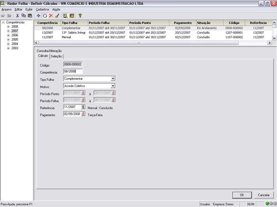The height and width of the screenshot is (207, 277).
Task: Expand the 2008 node in Competências tree
Action: (8, 27)
